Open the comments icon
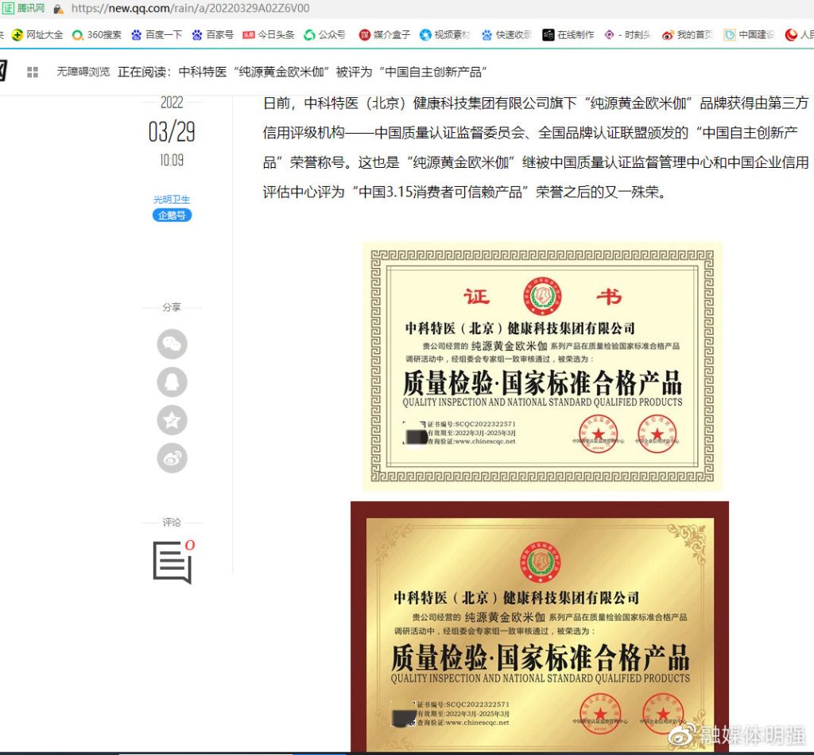 [173, 562]
